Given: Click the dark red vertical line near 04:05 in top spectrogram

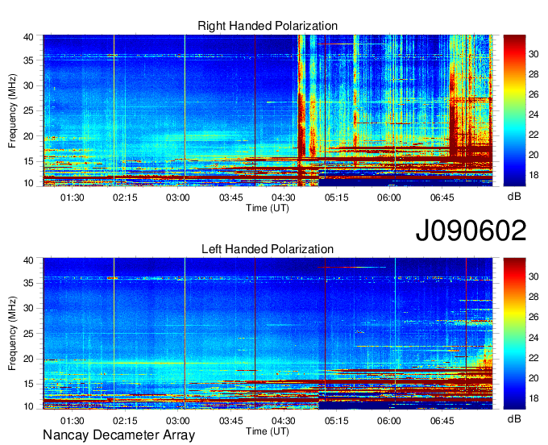Looking at the screenshot, I should (255, 110).
